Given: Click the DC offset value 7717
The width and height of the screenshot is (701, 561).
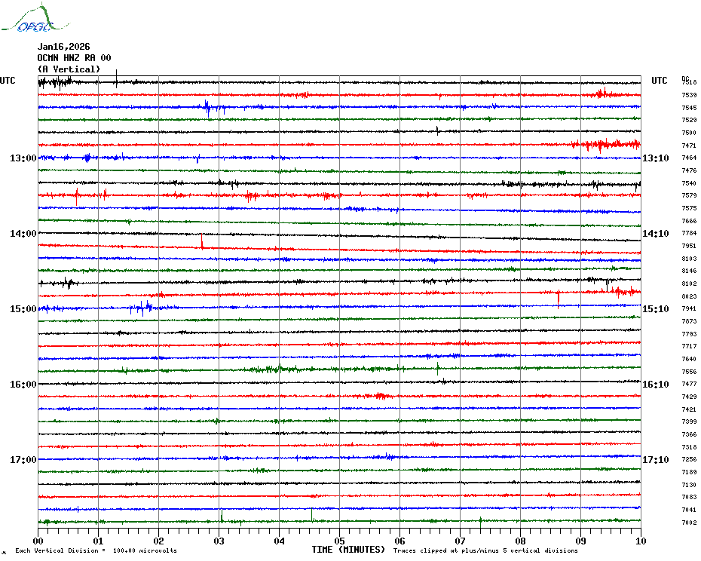Looking at the screenshot, I should click(x=689, y=346).
